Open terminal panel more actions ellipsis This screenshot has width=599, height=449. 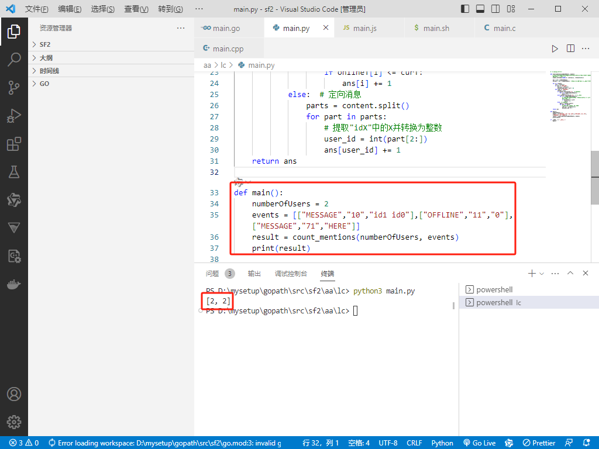(555, 274)
